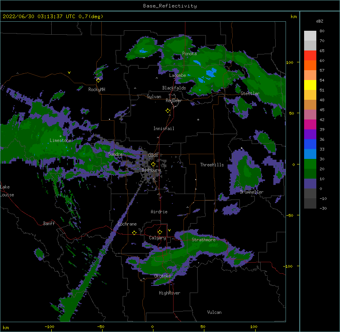
Task: Click the Banff town label
Action: (49, 224)
